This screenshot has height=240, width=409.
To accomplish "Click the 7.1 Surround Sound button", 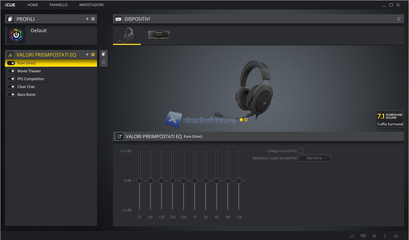I will click(x=390, y=119).
